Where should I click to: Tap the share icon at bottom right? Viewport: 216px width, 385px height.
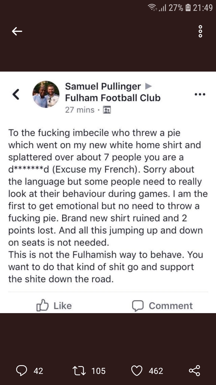coord(195,371)
